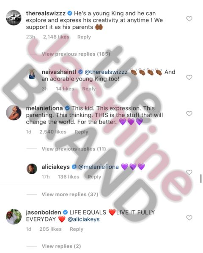Reply to therealswizzz's comment
Viewport: 203px width, 253px height.
(x=84, y=37)
